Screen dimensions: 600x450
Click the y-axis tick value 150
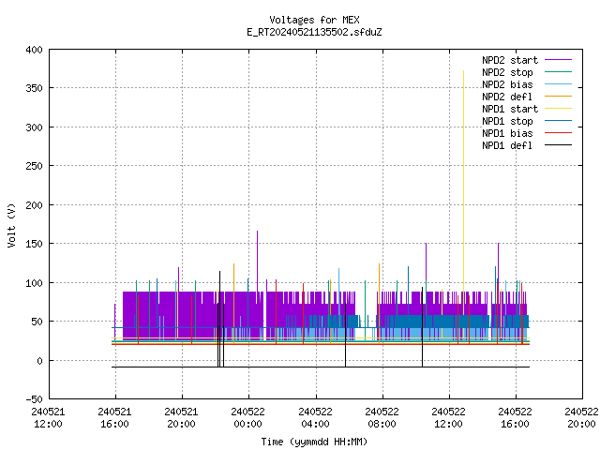coord(34,244)
